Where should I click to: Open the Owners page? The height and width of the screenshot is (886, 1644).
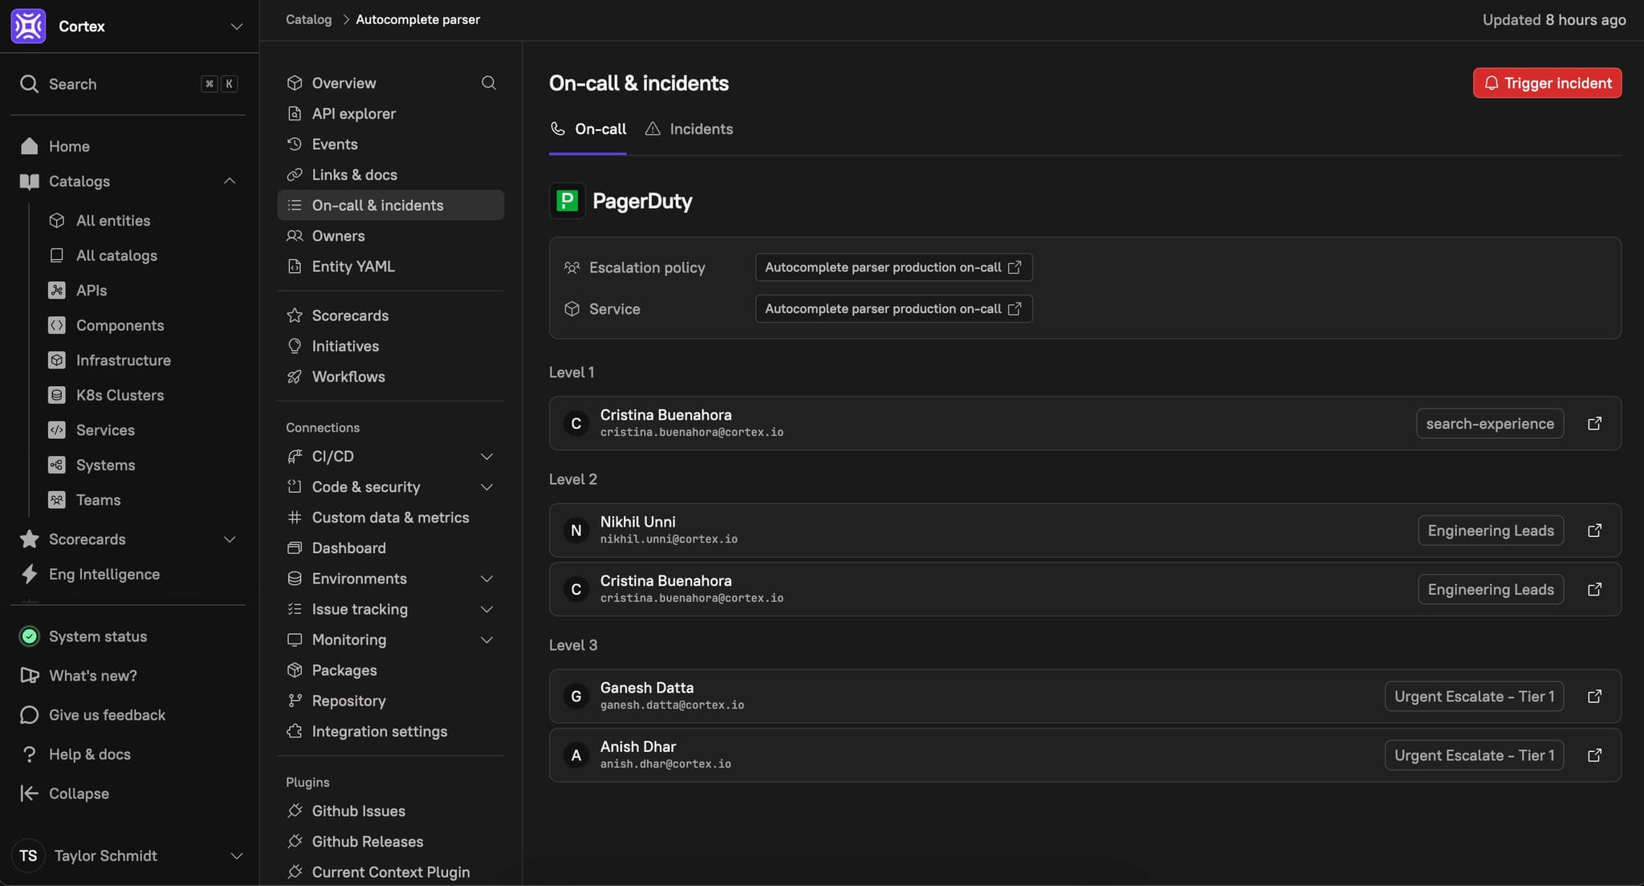338,236
